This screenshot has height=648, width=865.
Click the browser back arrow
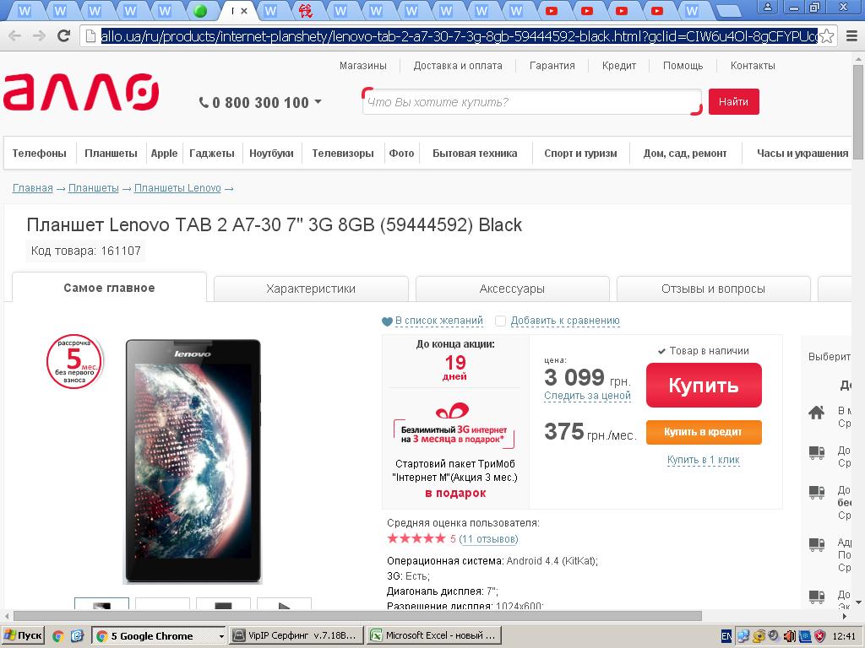click(x=15, y=35)
